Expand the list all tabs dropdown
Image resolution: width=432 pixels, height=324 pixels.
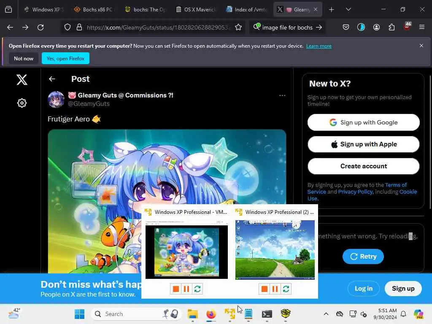[x=348, y=10]
